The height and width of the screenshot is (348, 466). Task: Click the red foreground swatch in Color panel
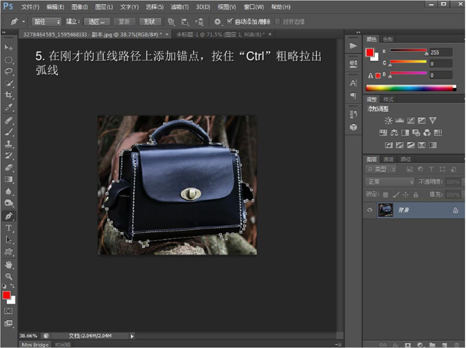pos(370,53)
